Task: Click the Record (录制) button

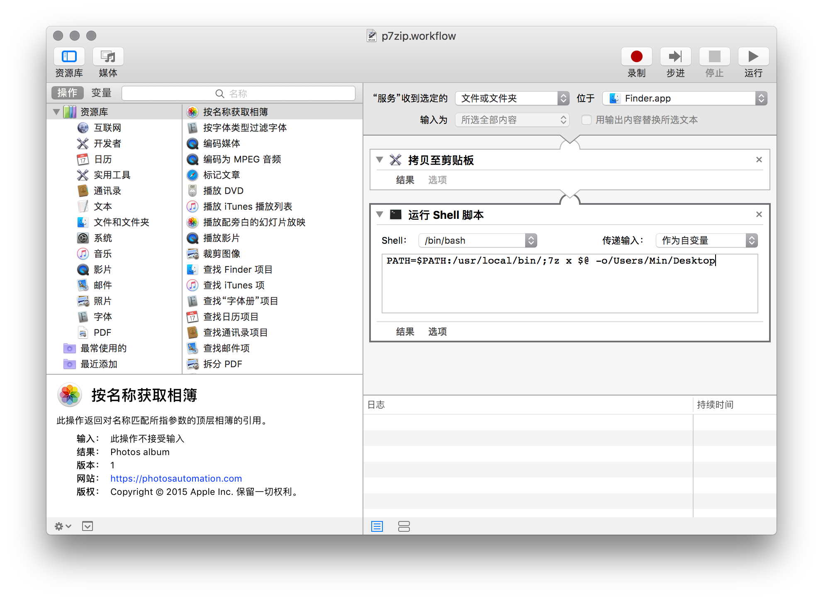Action: 636,57
